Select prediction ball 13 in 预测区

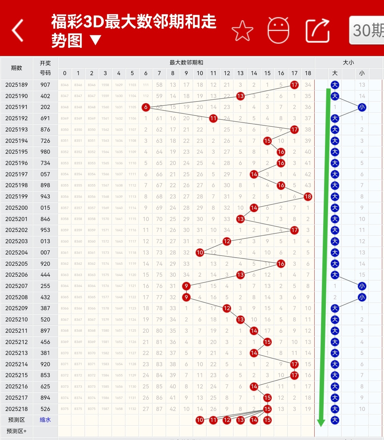241,420
